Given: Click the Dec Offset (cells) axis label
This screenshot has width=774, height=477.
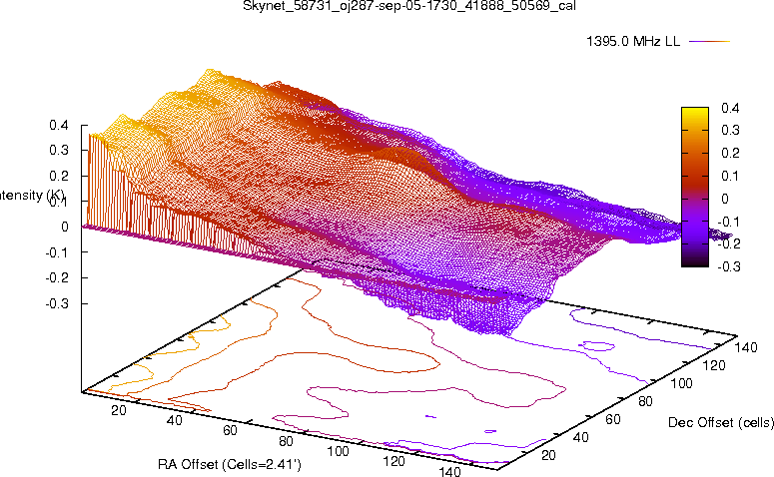Looking at the screenshot, I should [721, 422].
